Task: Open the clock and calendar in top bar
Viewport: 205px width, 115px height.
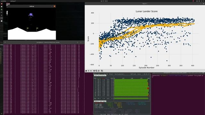Action: point(104,1)
